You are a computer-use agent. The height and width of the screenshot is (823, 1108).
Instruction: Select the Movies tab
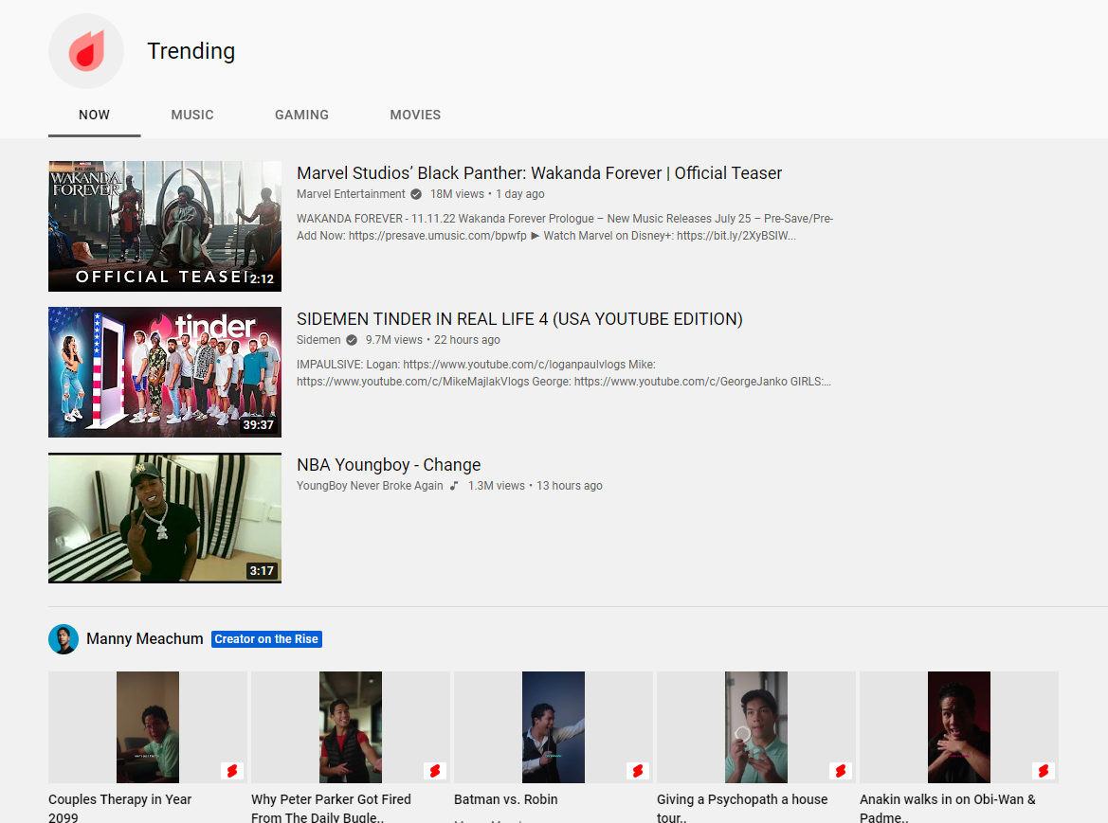point(415,115)
